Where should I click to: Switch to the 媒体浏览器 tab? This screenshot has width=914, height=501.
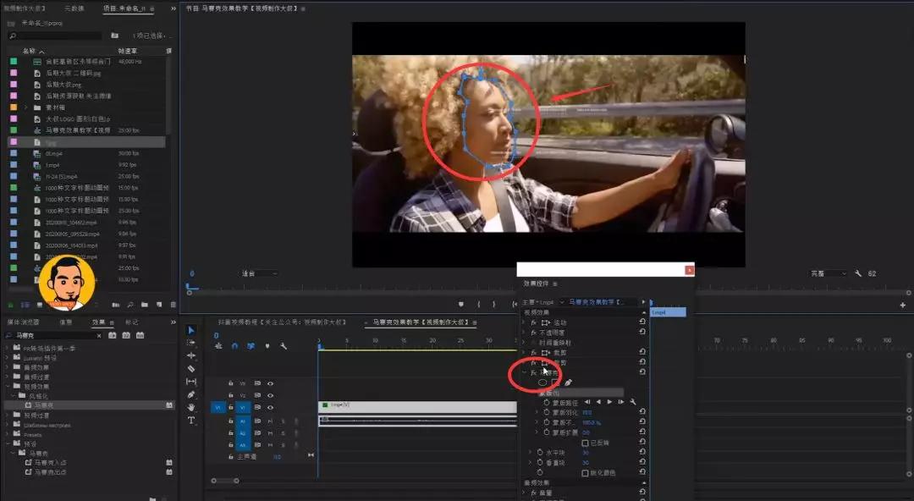click(23, 322)
